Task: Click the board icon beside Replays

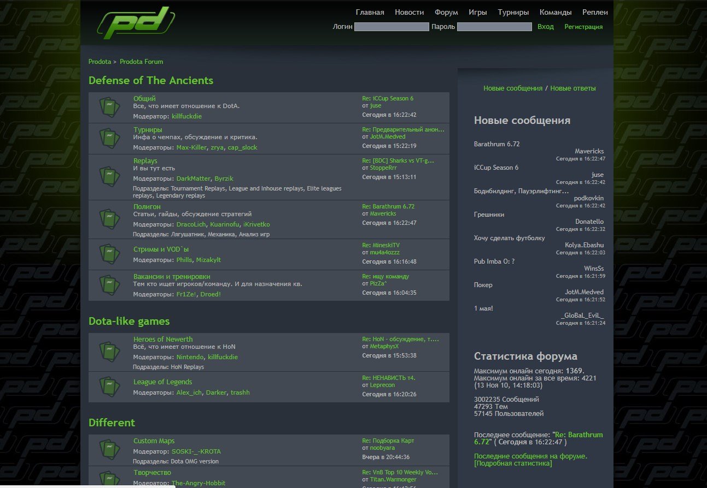Action: [110, 177]
